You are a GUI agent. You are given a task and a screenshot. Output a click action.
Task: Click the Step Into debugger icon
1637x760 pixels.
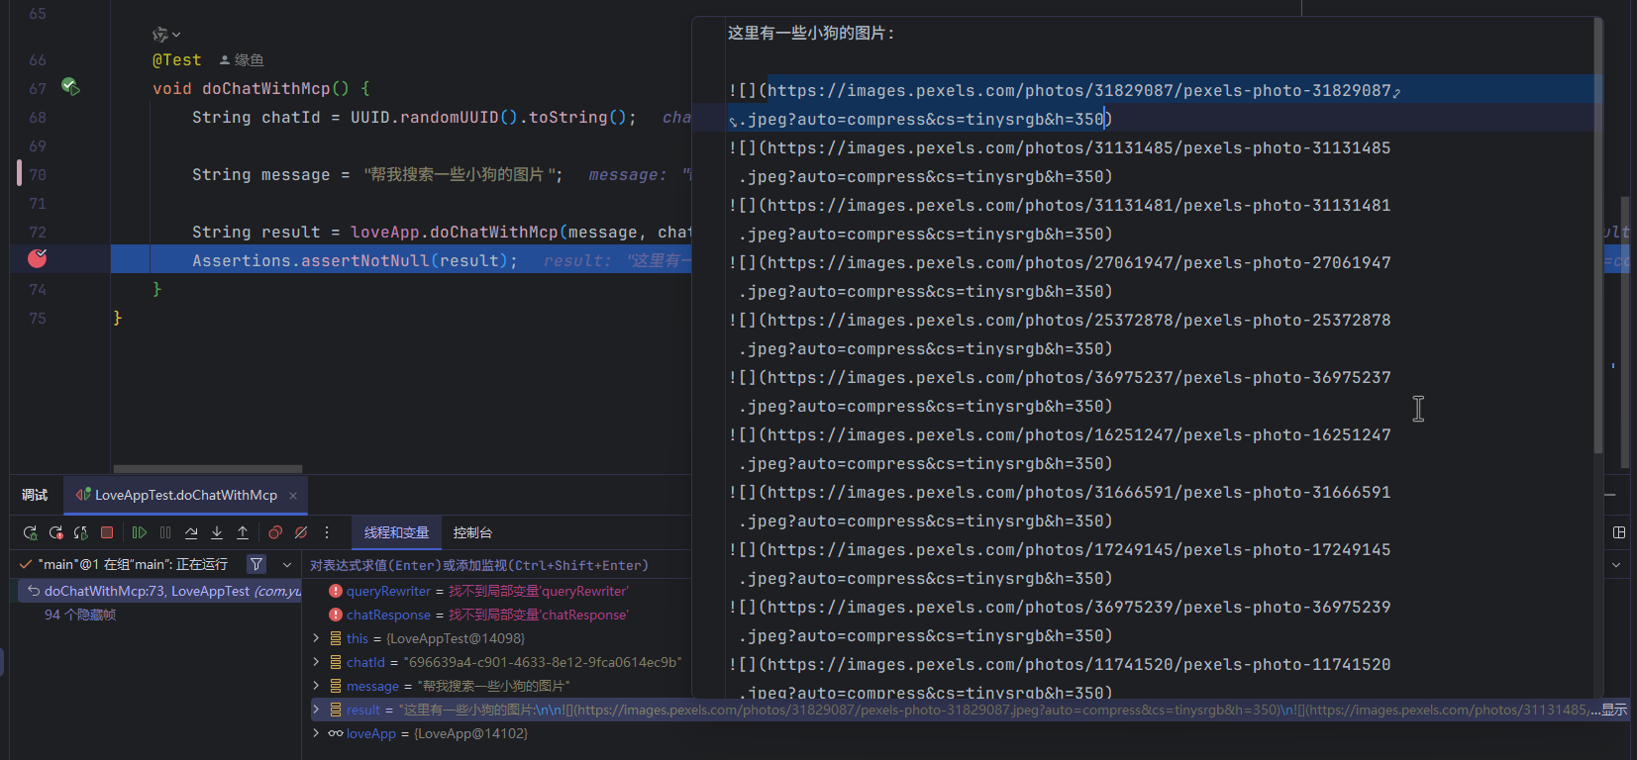pos(217,532)
